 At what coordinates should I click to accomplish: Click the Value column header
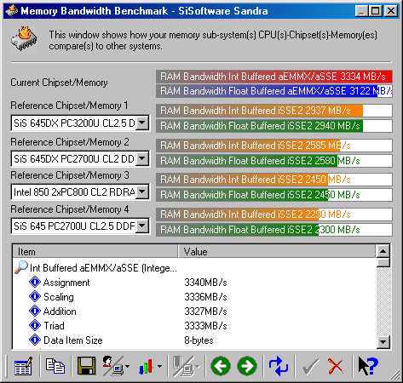click(x=277, y=252)
